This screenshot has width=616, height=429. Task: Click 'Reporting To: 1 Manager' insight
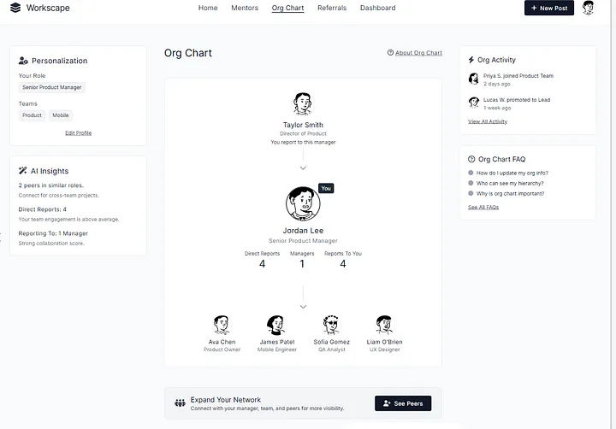tap(53, 233)
